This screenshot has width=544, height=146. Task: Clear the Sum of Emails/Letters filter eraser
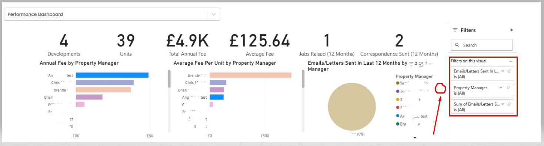[509, 104]
